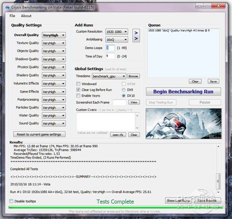Click Save Results button
This screenshot has height=219, width=232.
coord(207,200)
